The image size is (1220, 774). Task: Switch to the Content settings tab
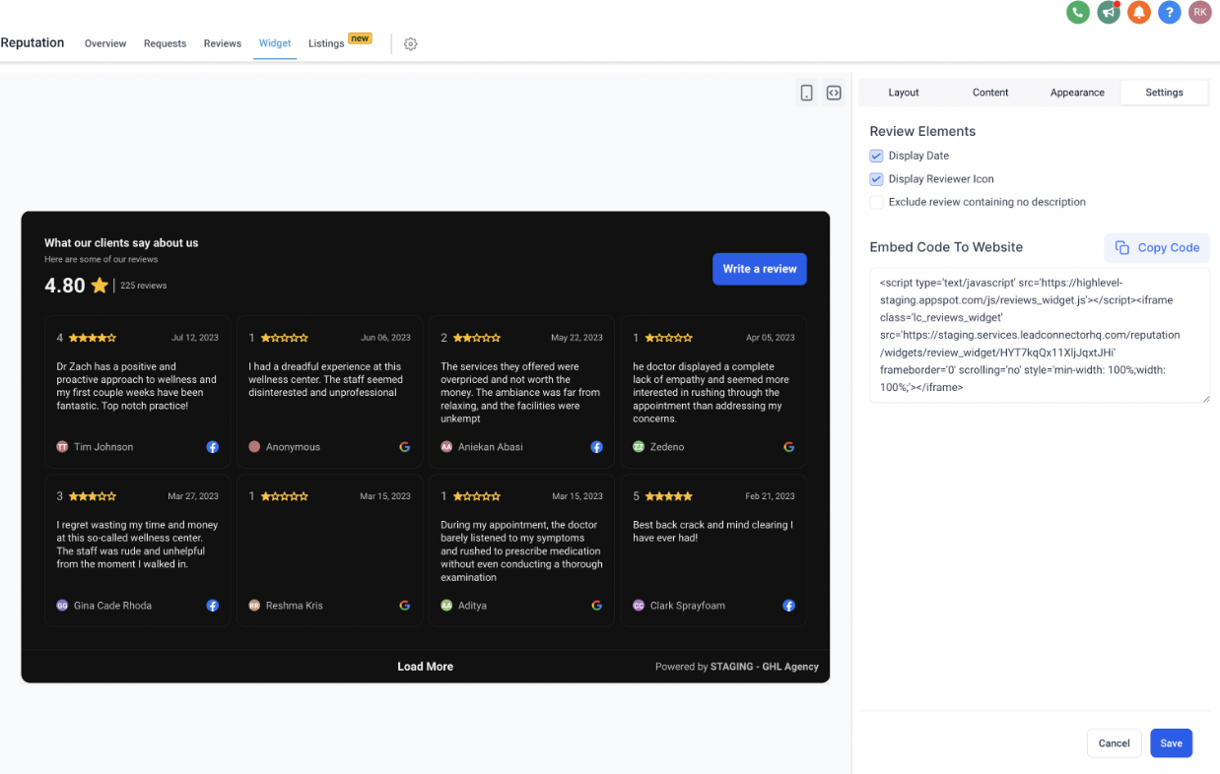tap(990, 93)
